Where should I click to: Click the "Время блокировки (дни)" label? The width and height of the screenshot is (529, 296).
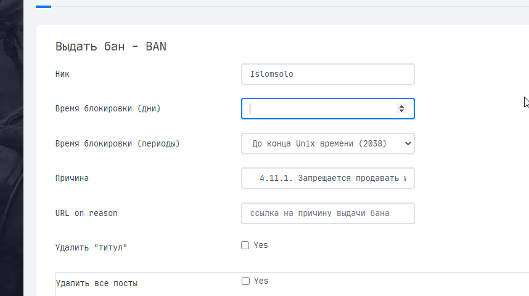(108, 109)
